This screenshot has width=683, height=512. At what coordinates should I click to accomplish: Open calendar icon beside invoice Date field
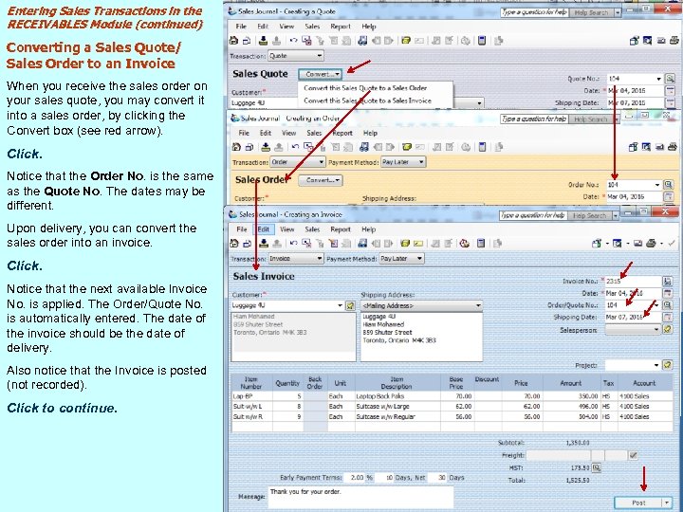tap(668, 293)
